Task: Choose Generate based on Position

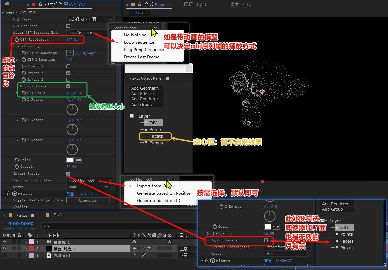Action: (164, 193)
